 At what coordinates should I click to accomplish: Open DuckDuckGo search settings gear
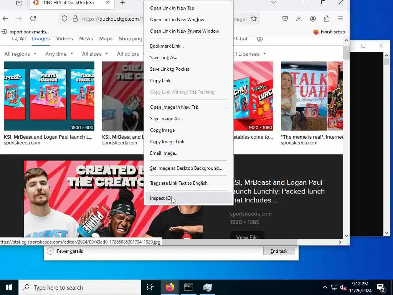point(260,39)
